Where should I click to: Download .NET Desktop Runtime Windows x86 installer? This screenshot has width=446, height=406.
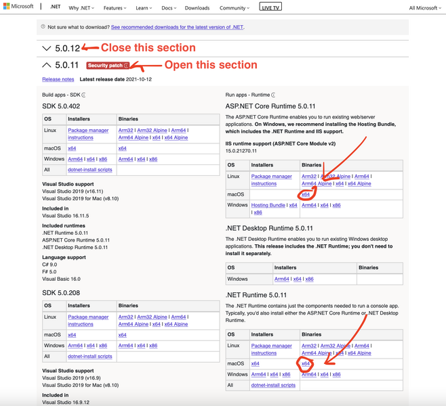point(310,279)
